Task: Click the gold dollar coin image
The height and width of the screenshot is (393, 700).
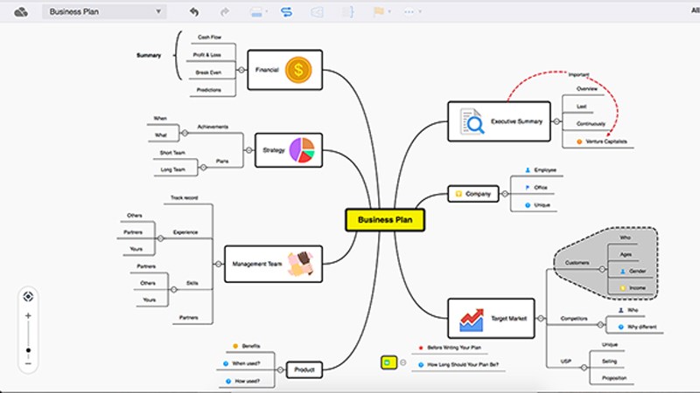Action: click(298, 70)
